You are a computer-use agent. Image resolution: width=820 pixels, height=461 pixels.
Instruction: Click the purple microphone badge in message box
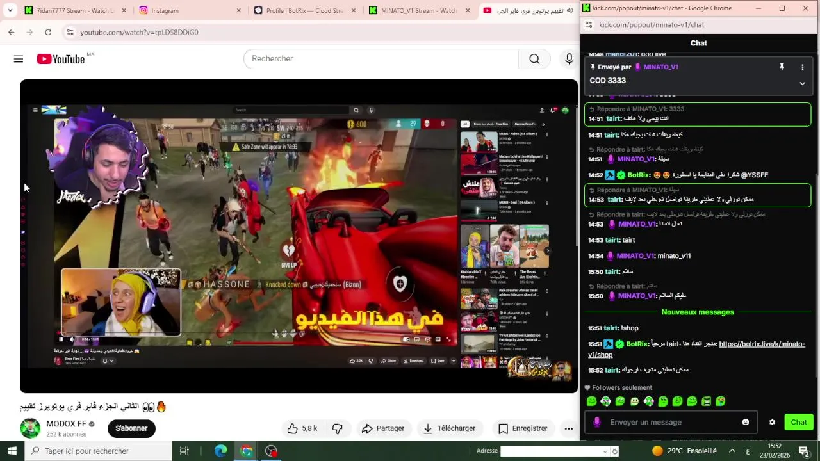coord(596,422)
